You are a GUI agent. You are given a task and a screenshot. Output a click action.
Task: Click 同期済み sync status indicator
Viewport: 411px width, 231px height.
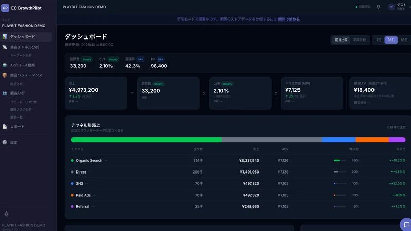363,7
